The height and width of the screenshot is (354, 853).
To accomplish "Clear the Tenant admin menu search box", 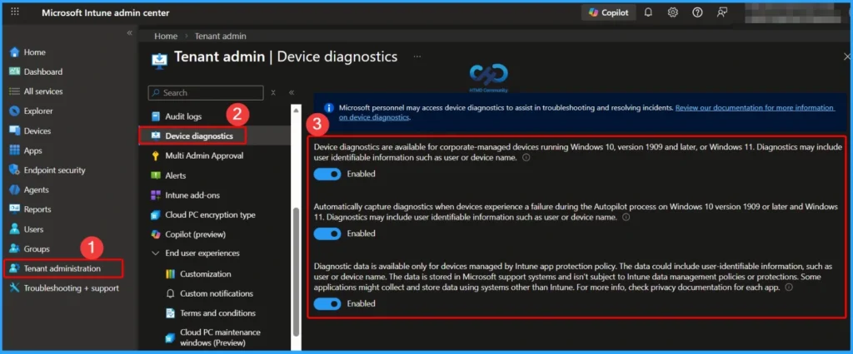I will tap(273, 93).
